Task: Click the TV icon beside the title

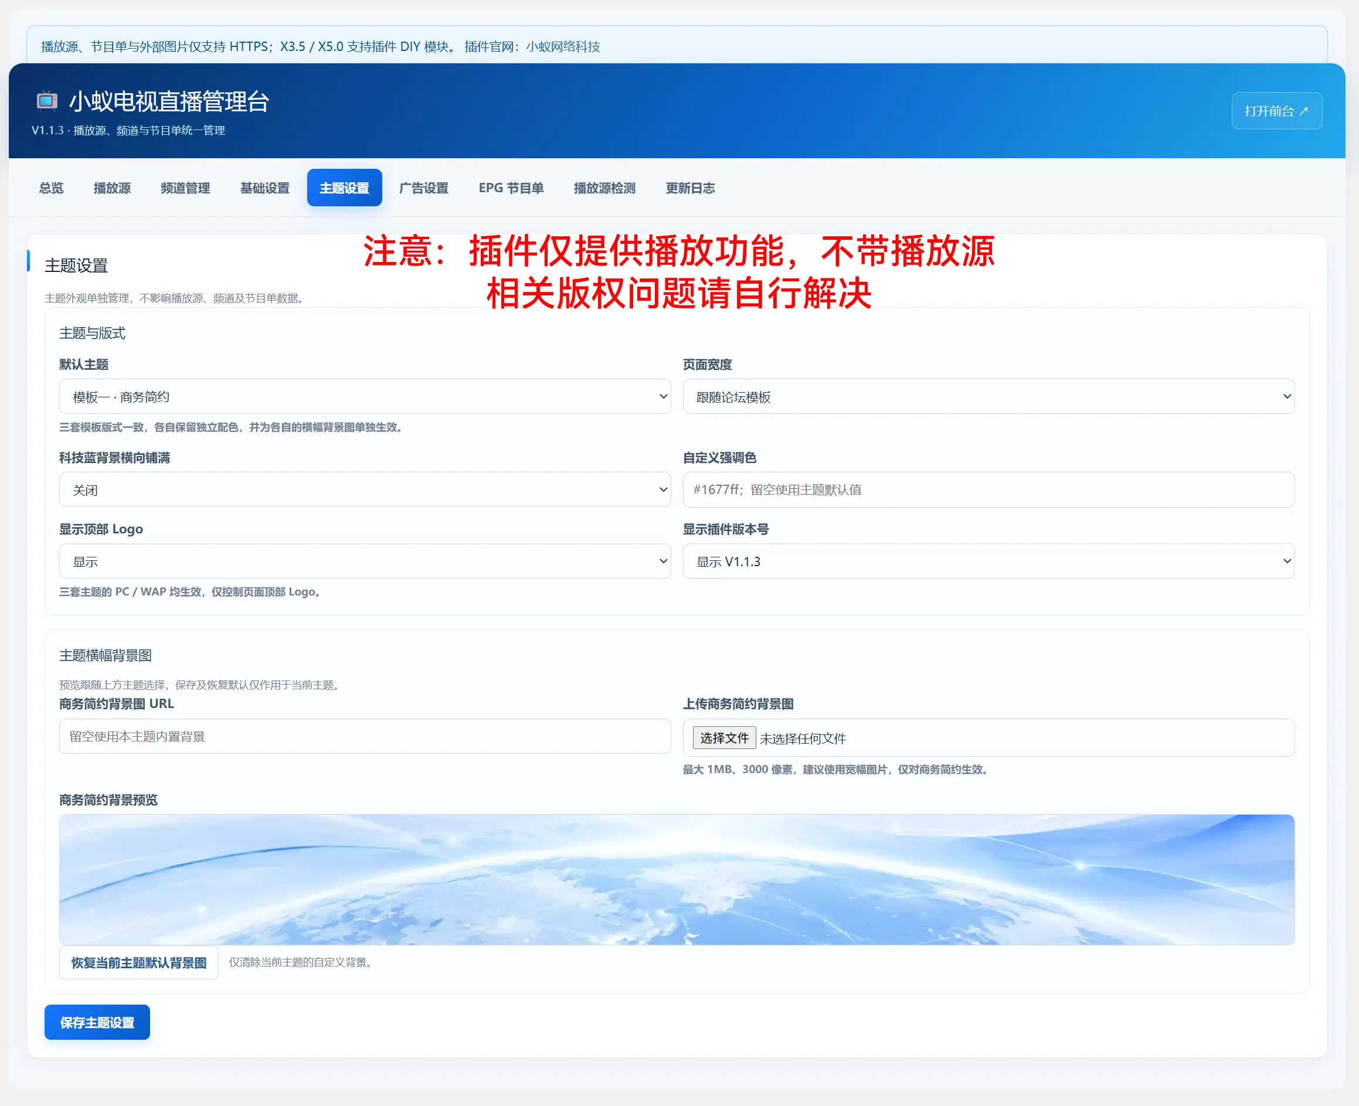Action: pyautogui.click(x=46, y=101)
